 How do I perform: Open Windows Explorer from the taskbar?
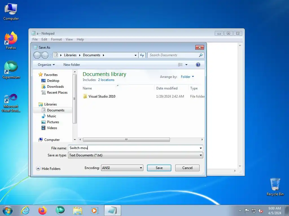tap(78, 210)
